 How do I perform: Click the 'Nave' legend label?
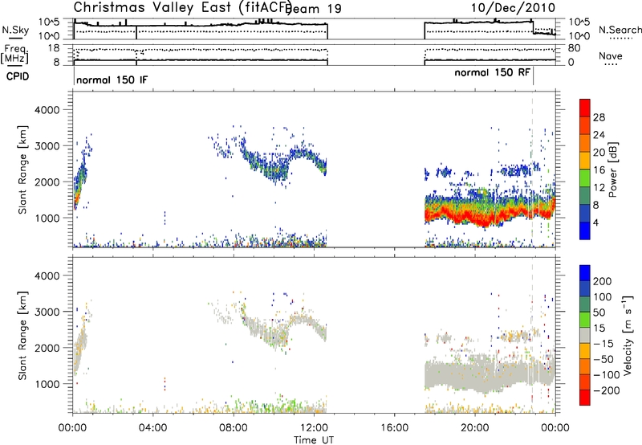(x=610, y=56)
